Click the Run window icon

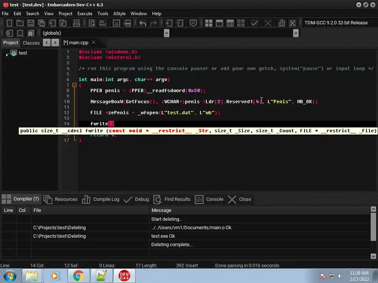click(x=219, y=23)
